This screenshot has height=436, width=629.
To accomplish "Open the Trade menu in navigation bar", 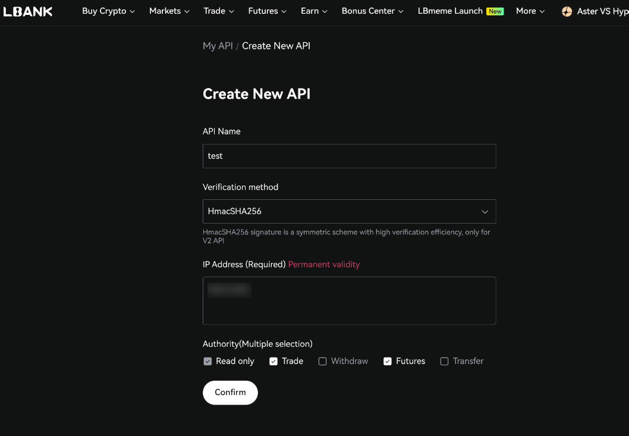I will pos(219,11).
